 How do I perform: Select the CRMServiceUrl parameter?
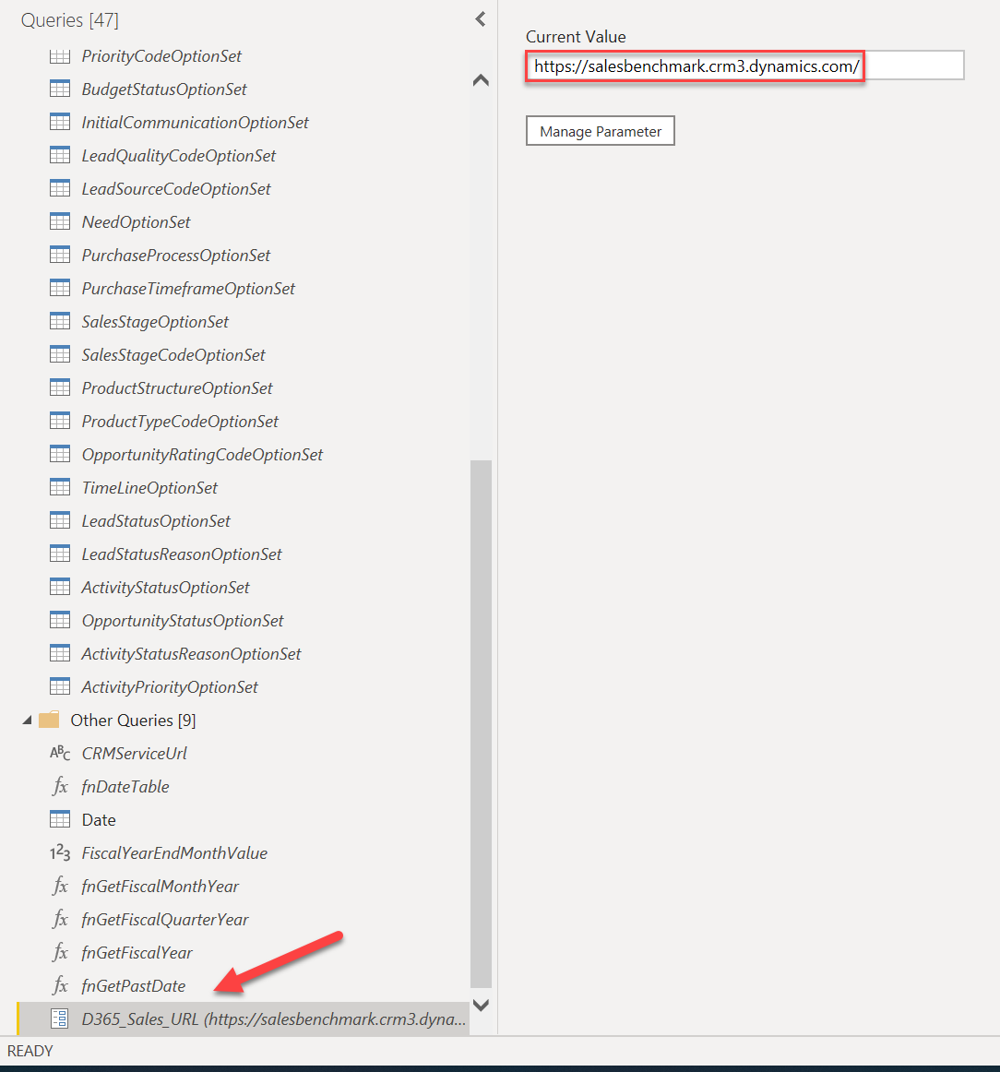[134, 754]
